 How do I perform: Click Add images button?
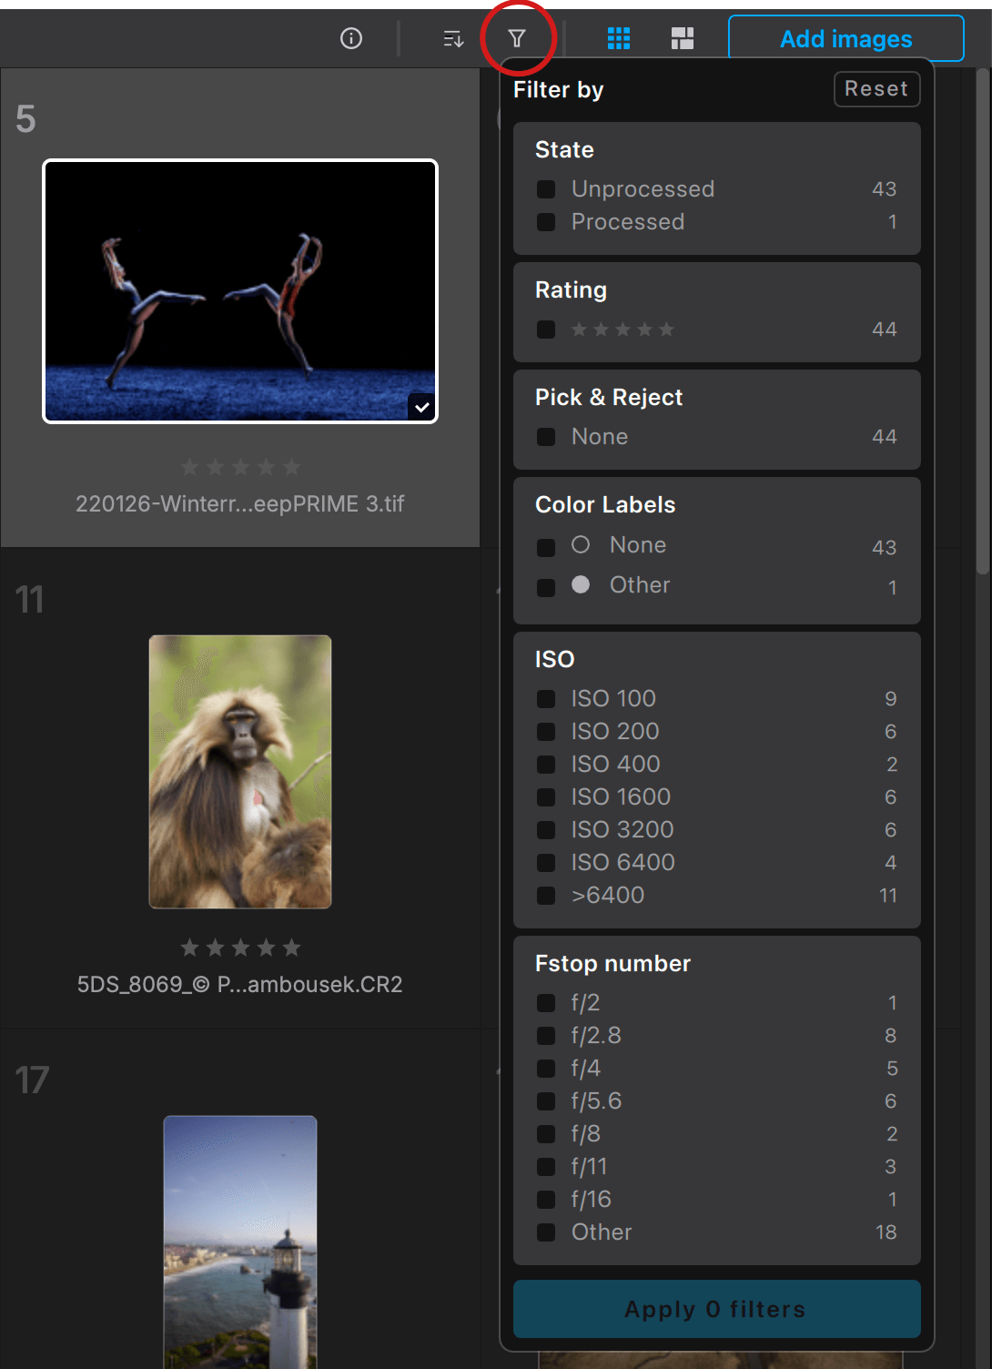tap(846, 38)
